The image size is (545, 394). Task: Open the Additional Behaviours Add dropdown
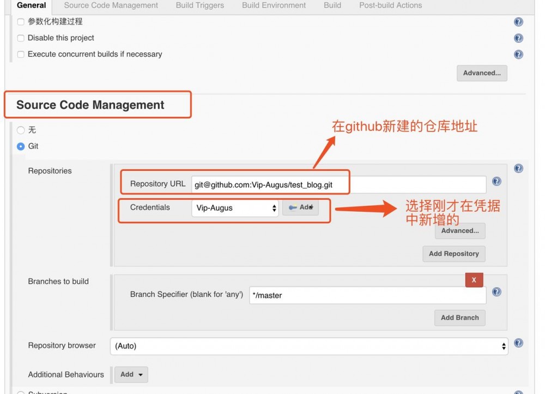point(131,374)
